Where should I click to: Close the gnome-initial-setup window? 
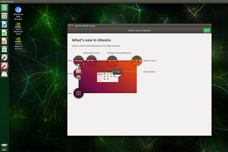tap(70, 25)
